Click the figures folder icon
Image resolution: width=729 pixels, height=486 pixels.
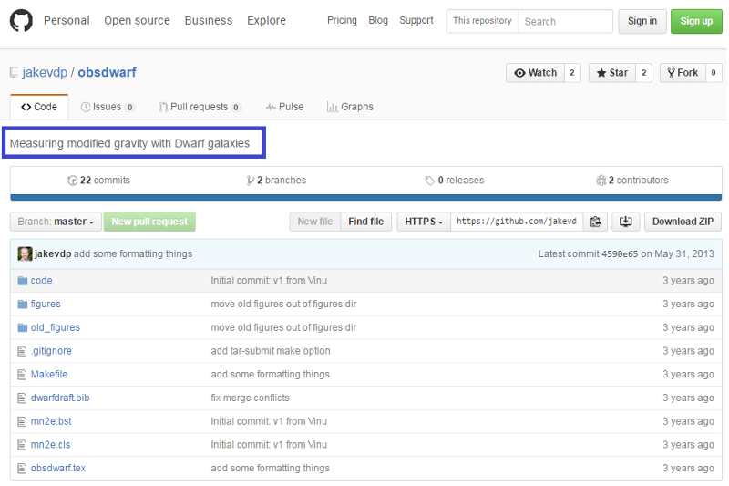22,305
